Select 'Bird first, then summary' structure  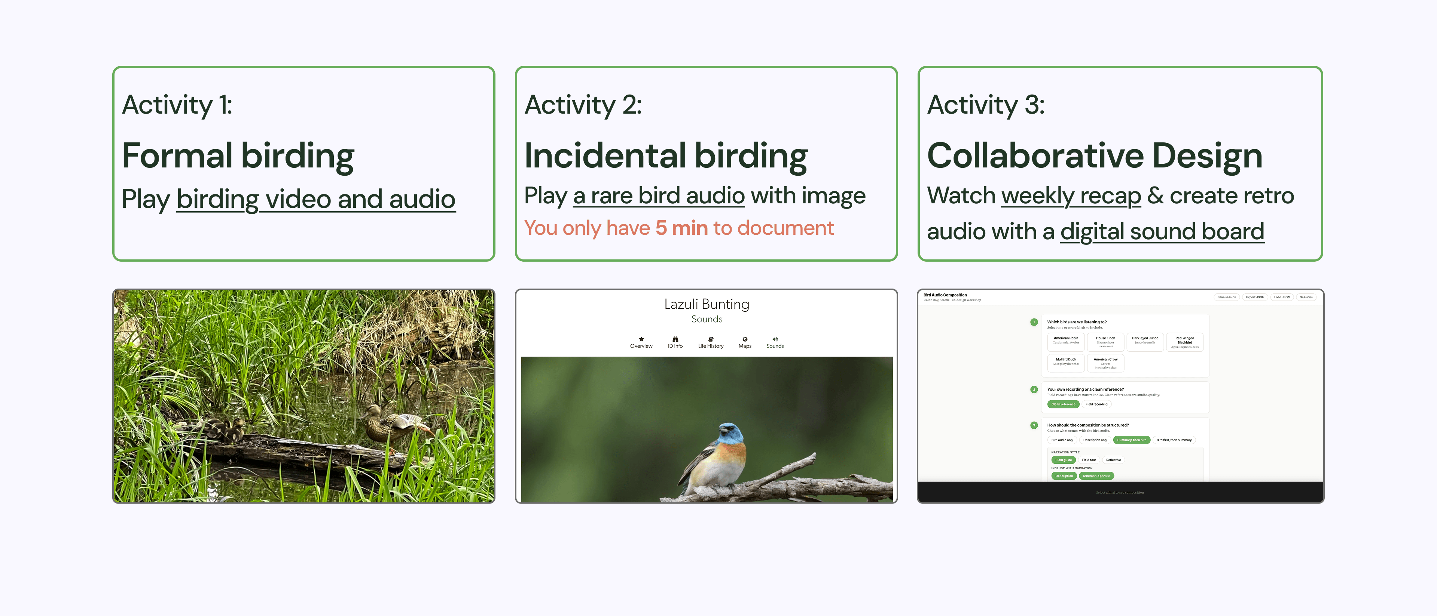click(1174, 440)
